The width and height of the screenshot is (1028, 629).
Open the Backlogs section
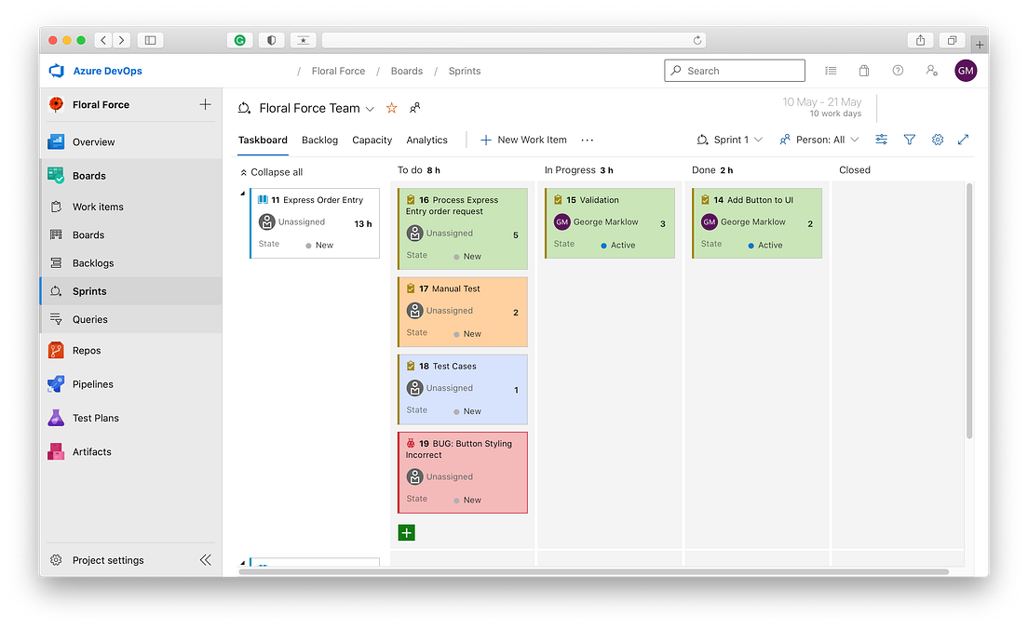click(x=93, y=262)
